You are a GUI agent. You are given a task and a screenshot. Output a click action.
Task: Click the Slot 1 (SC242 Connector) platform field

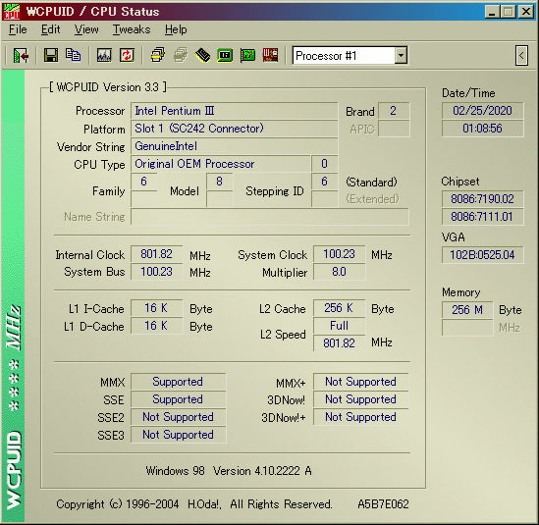234,129
